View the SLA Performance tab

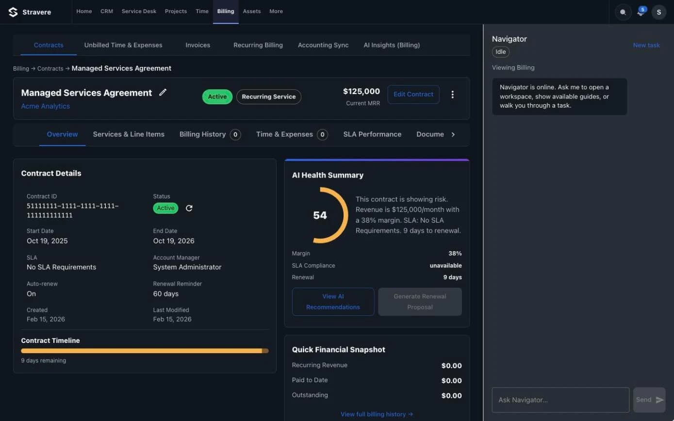(372, 134)
